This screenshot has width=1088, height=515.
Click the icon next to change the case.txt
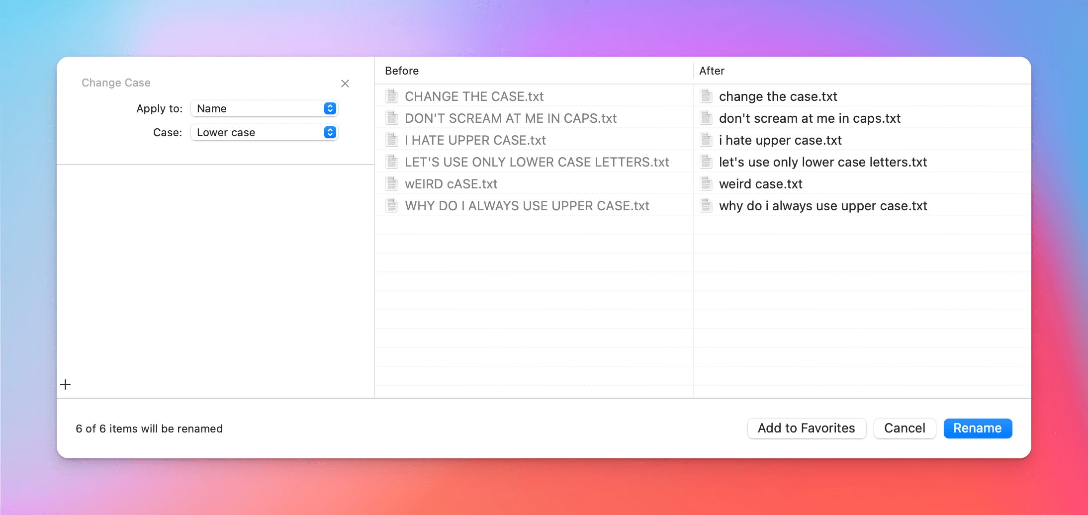(707, 96)
